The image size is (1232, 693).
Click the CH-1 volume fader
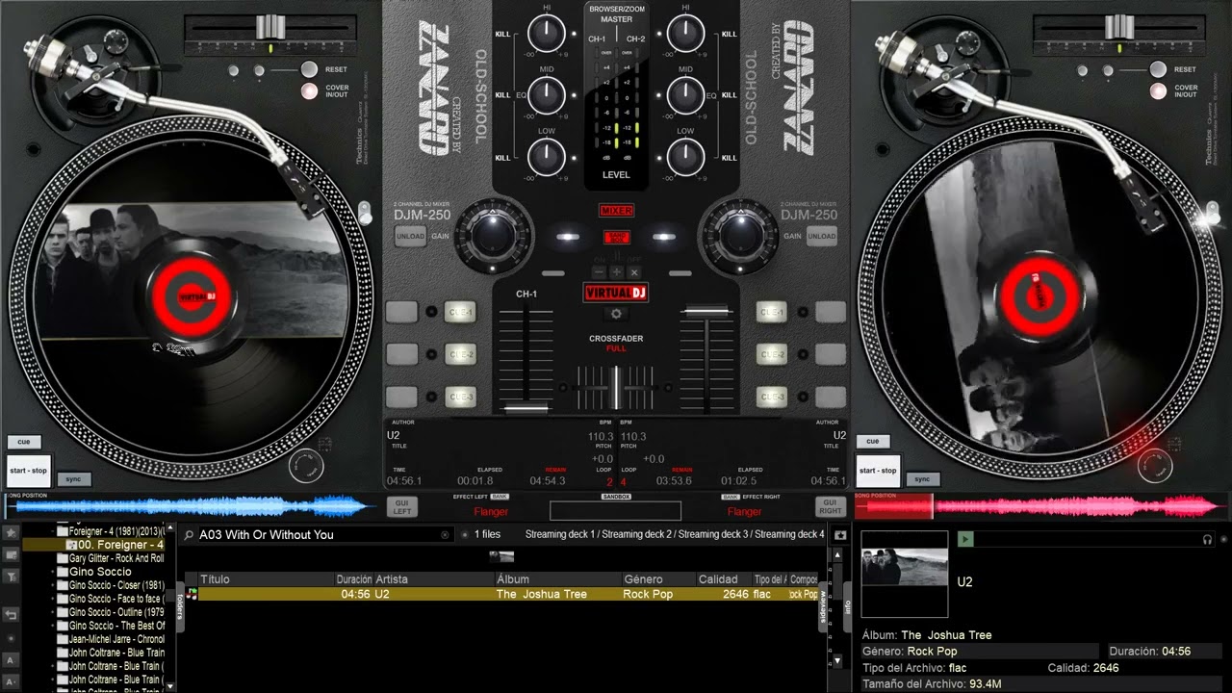(526, 407)
